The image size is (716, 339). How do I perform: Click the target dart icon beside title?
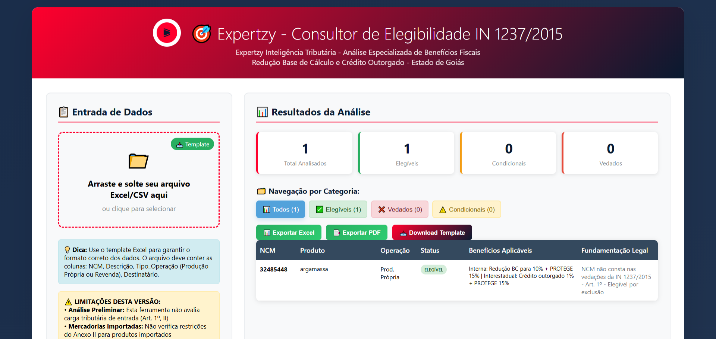[202, 34]
